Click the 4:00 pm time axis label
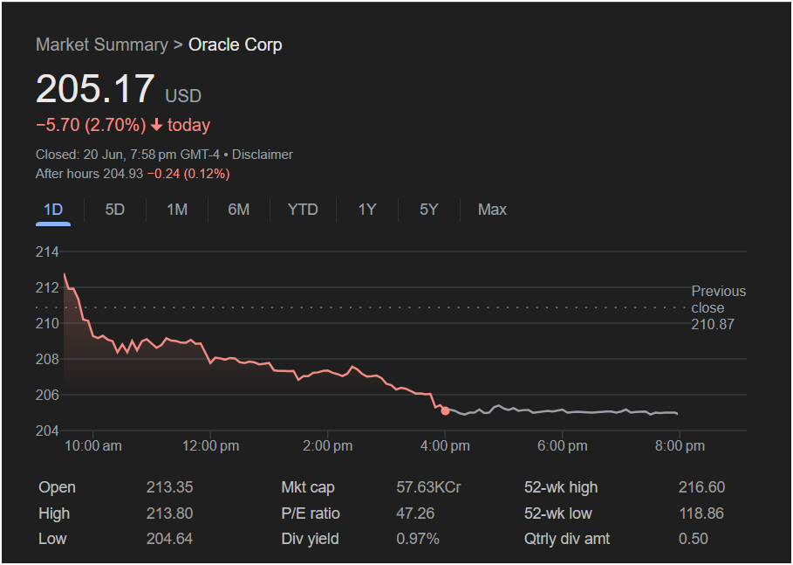Viewport: 793px width, 565px height. pyautogui.click(x=445, y=445)
